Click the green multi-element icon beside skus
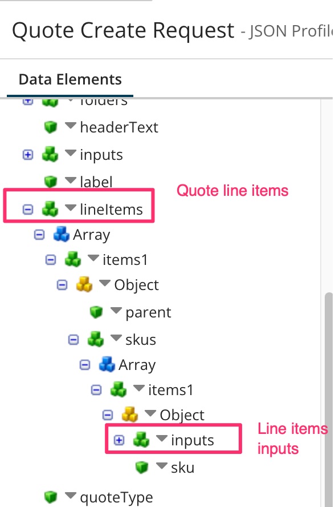 pyautogui.click(x=94, y=339)
